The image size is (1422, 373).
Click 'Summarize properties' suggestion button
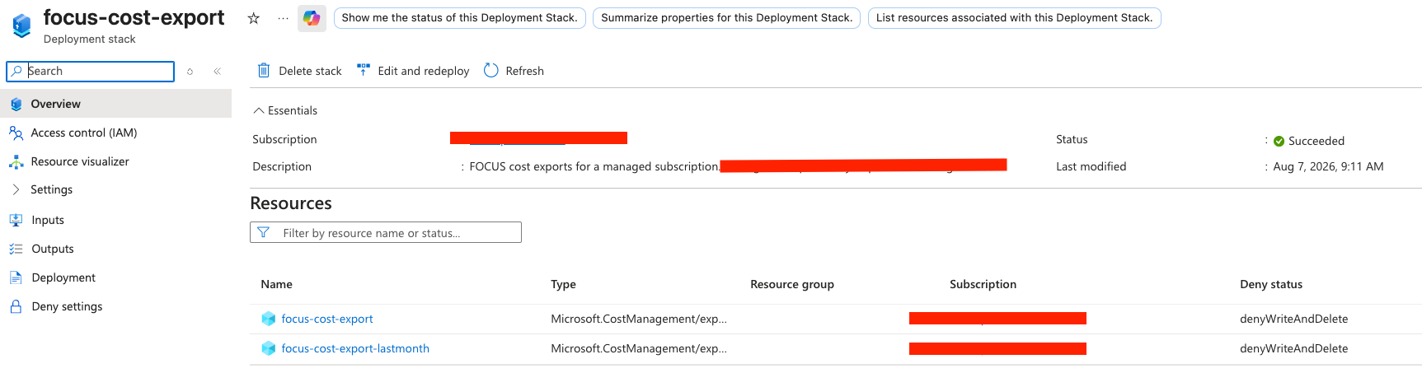[726, 18]
